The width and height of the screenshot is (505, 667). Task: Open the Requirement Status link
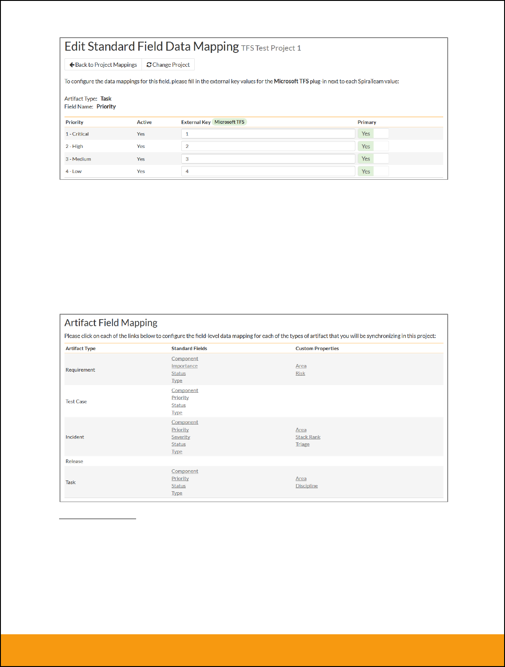[x=178, y=373]
